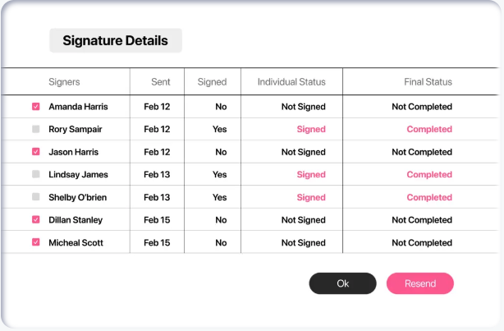Screen dimensions: 504x331
Task: Select Rory Sampair's pink Completed status
Action: (x=429, y=129)
